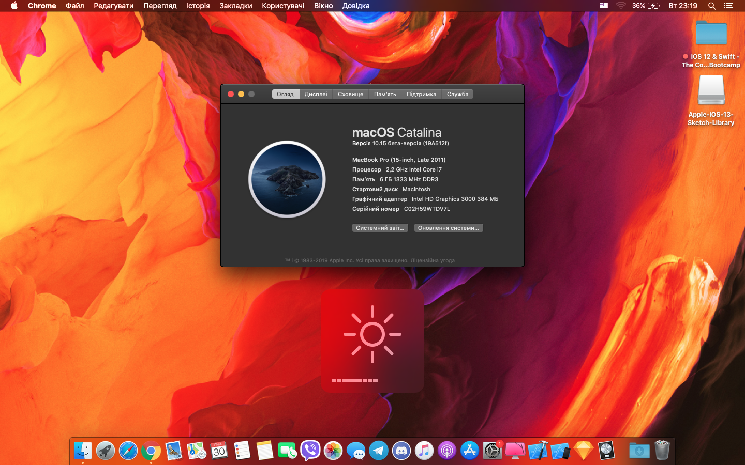Open Downloads folder stack in Dock

click(639, 451)
